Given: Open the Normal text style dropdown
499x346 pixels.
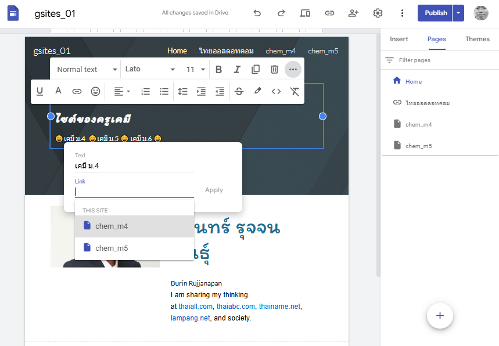Looking at the screenshot, I should pyautogui.click(x=87, y=70).
